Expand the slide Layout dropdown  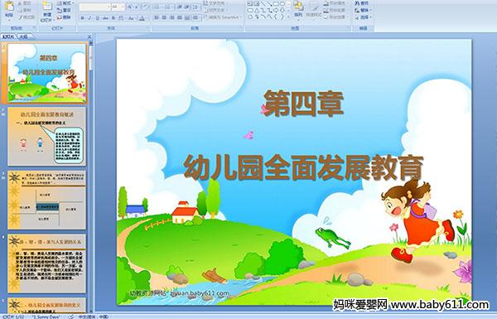(65, 3)
